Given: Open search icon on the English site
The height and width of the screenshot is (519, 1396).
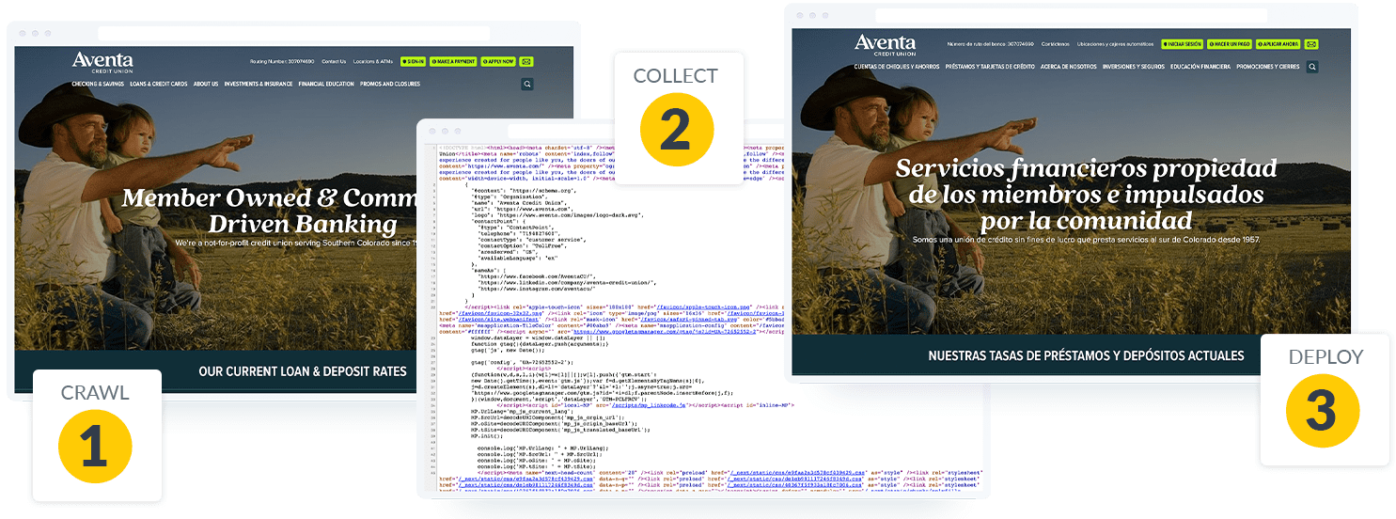Looking at the screenshot, I should (527, 84).
